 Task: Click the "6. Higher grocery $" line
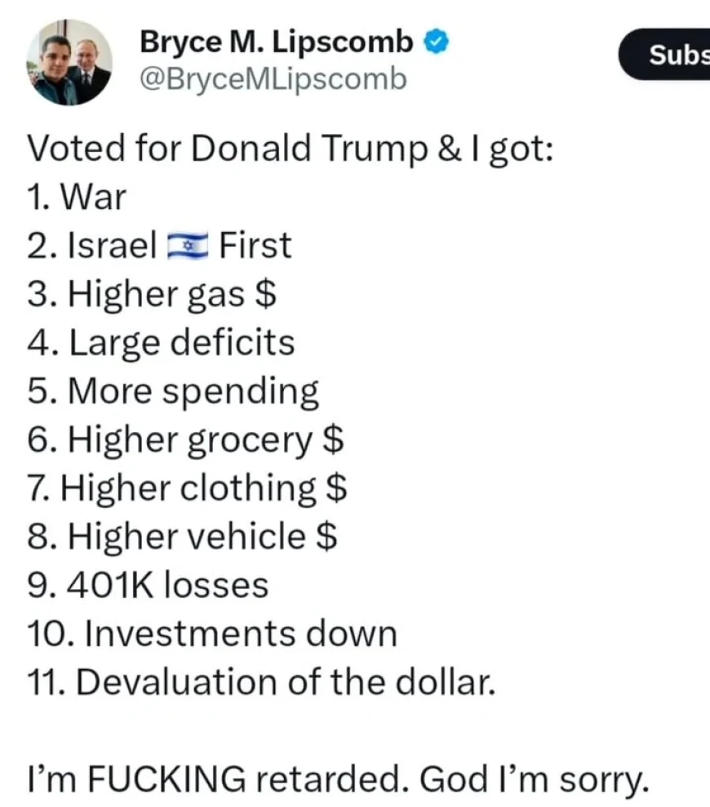point(185,439)
